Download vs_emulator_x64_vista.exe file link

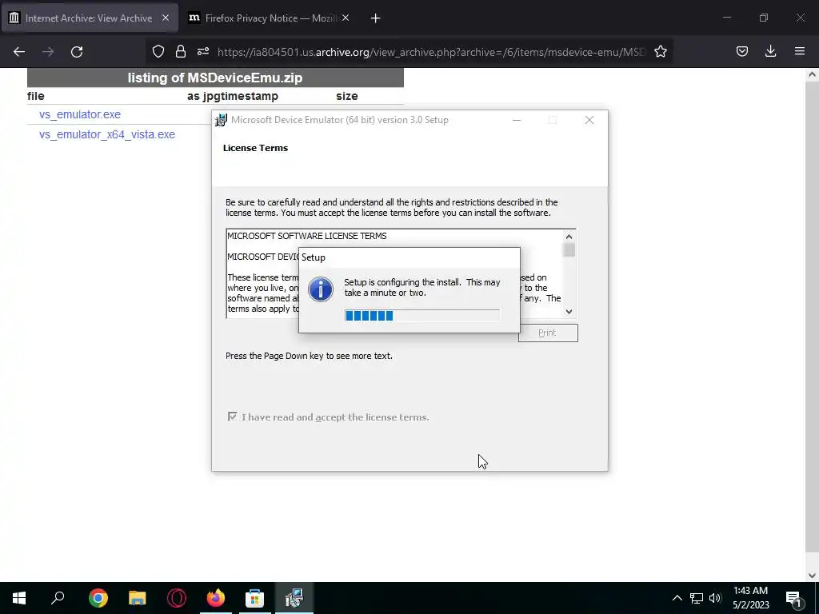(x=107, y=134)
